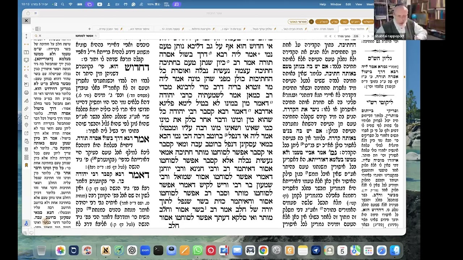Click the printer icon in left sidebar
This screenshot has width=463, height=260.
[26, 92]
